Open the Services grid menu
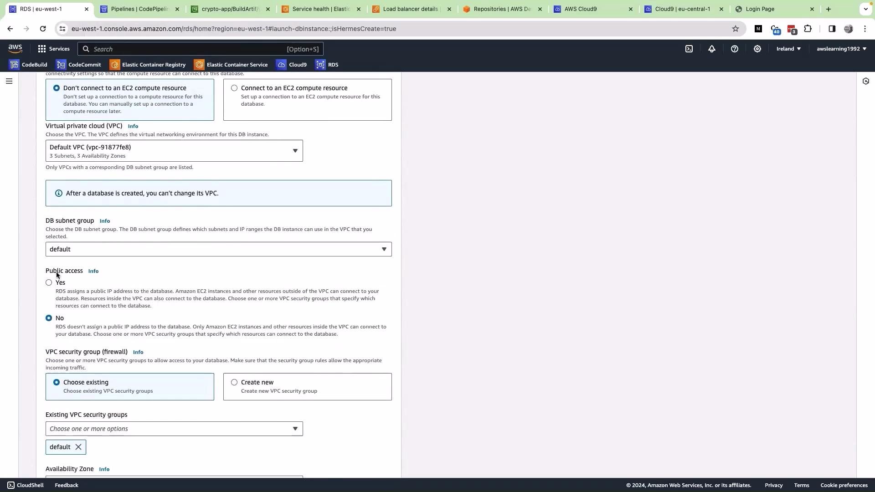875x492 pixels. coord(53,49)
